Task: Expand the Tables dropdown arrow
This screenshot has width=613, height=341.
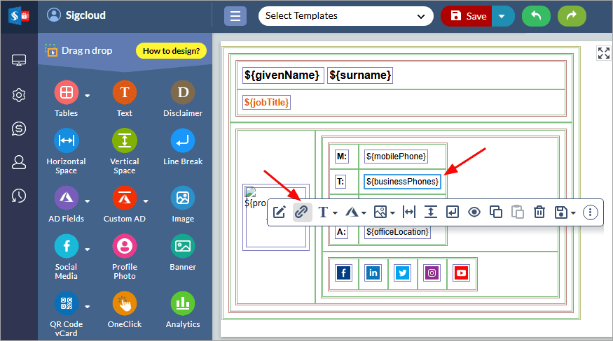Action: 88,96
